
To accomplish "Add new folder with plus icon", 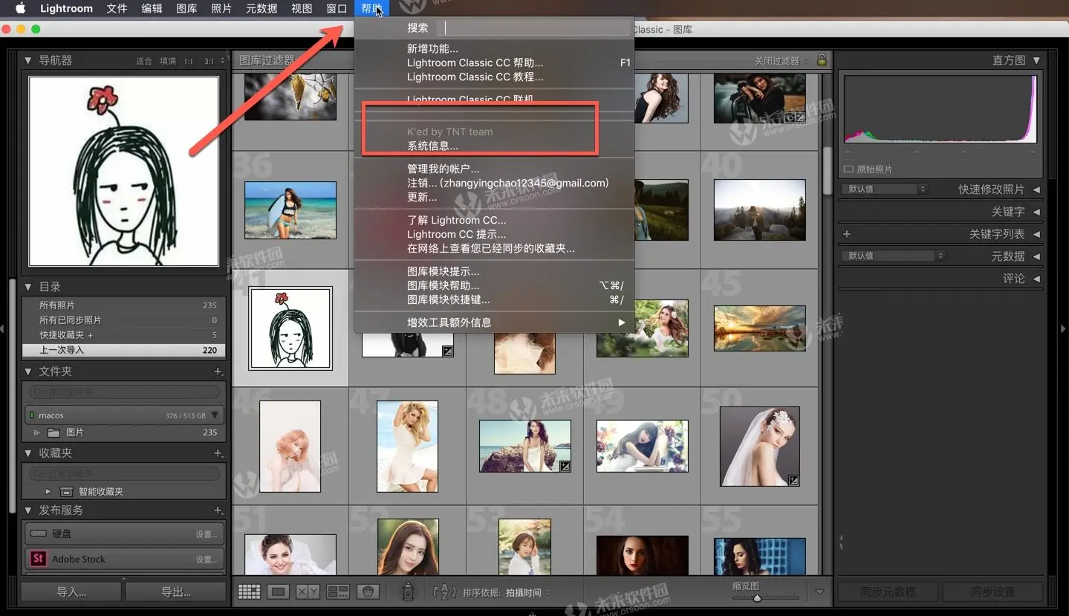I will pyautogui.click(x=218, y=372).
